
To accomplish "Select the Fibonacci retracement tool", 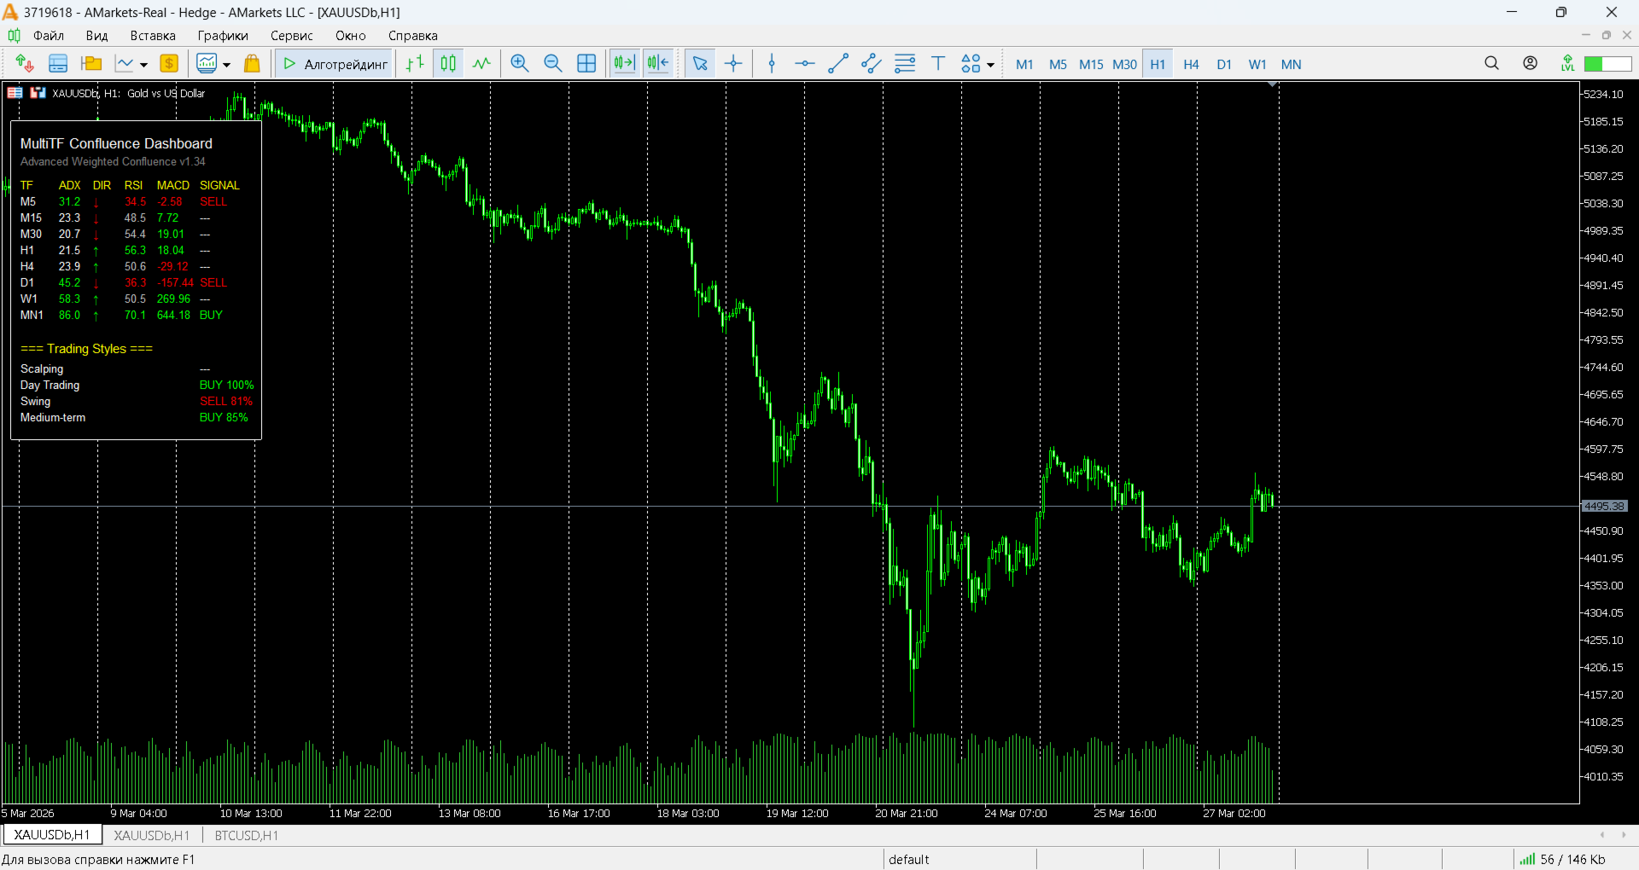I will tap(905, 64).
